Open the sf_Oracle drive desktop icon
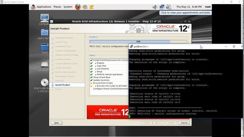Viewport: 244px width, 137px height. point(44,67)
